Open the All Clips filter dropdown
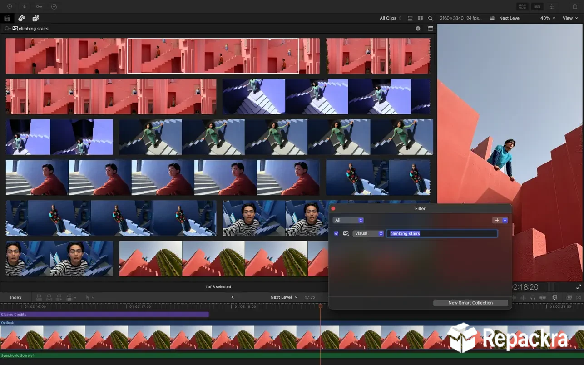Viewport: 584px width, 365px height. (x=391, y=18)
